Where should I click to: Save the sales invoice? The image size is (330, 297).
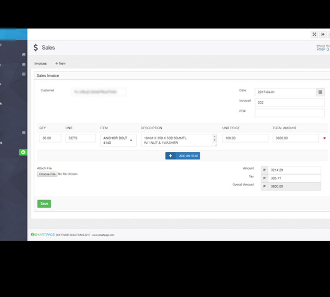point(44,204)
